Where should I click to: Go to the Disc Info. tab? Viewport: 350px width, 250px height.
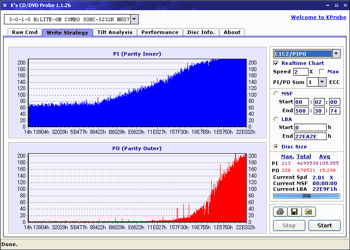[201, 32]
